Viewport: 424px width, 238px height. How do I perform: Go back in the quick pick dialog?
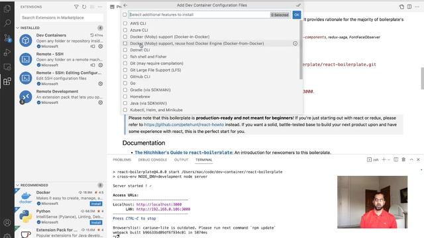coord(125,5)
